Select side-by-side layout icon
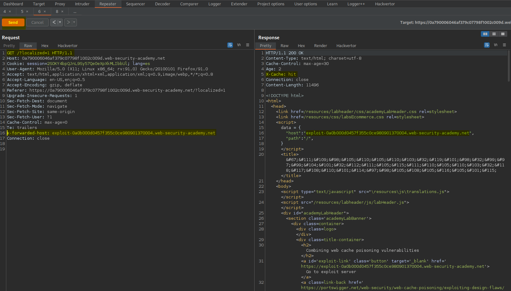This screenshot has height=291, width=511. pos(485,34)
